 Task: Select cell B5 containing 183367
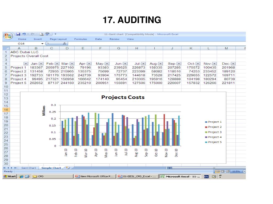36,67
